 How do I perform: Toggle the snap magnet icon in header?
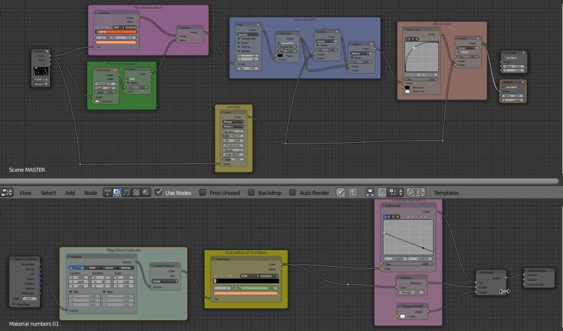(x=382, y=192)
